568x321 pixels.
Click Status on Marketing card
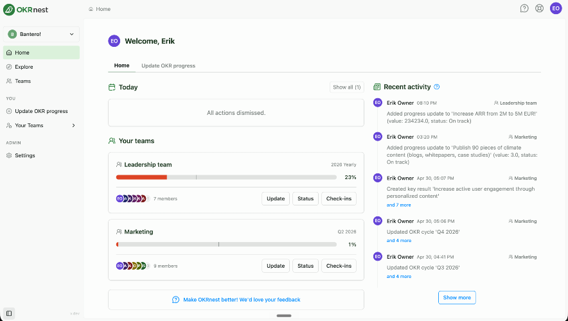pyautogui.click(x=305, y=266)
